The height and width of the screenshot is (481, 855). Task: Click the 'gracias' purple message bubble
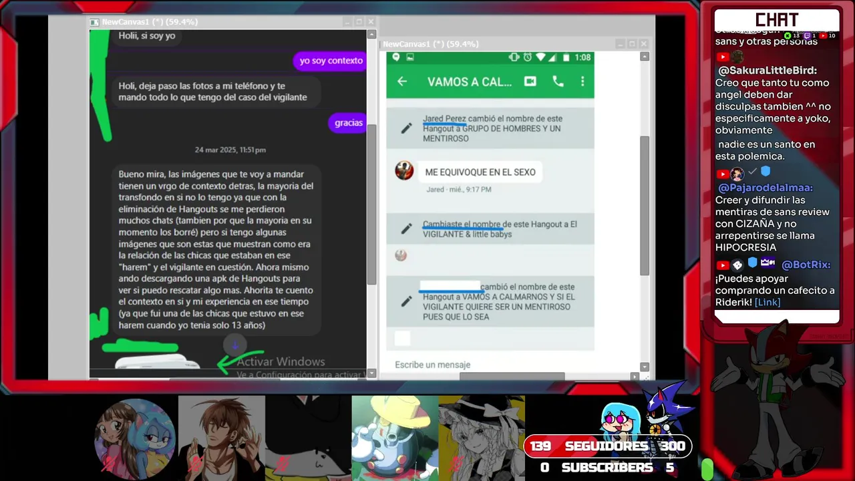pos(349,123)
